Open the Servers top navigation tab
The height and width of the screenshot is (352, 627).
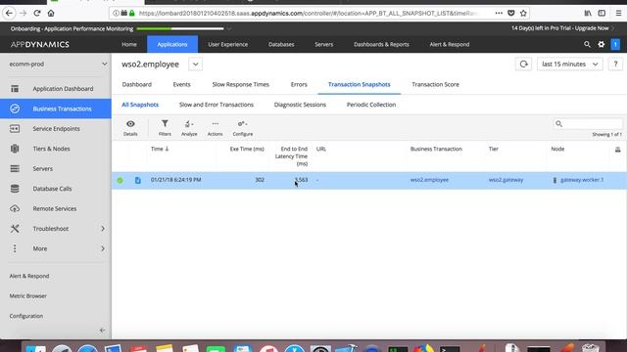(x=324, y=44)
